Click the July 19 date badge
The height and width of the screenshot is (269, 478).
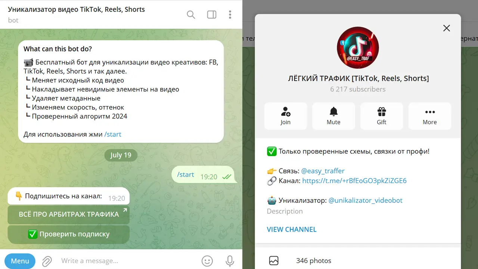121,155
